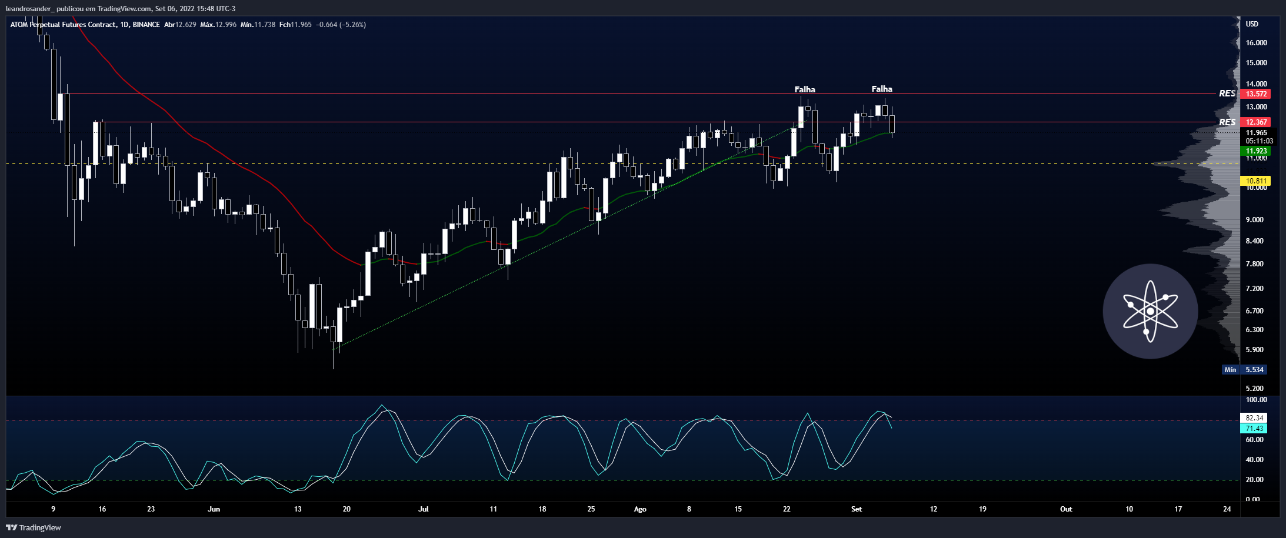Select the 'Abr12.629' open price value
The height and width of the screenshot is (538, 1286).
180,25
